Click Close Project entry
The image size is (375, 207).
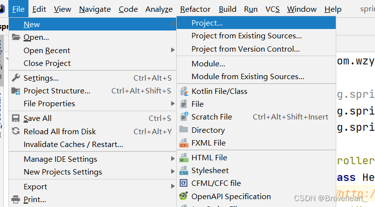click(x=47, y=63)
